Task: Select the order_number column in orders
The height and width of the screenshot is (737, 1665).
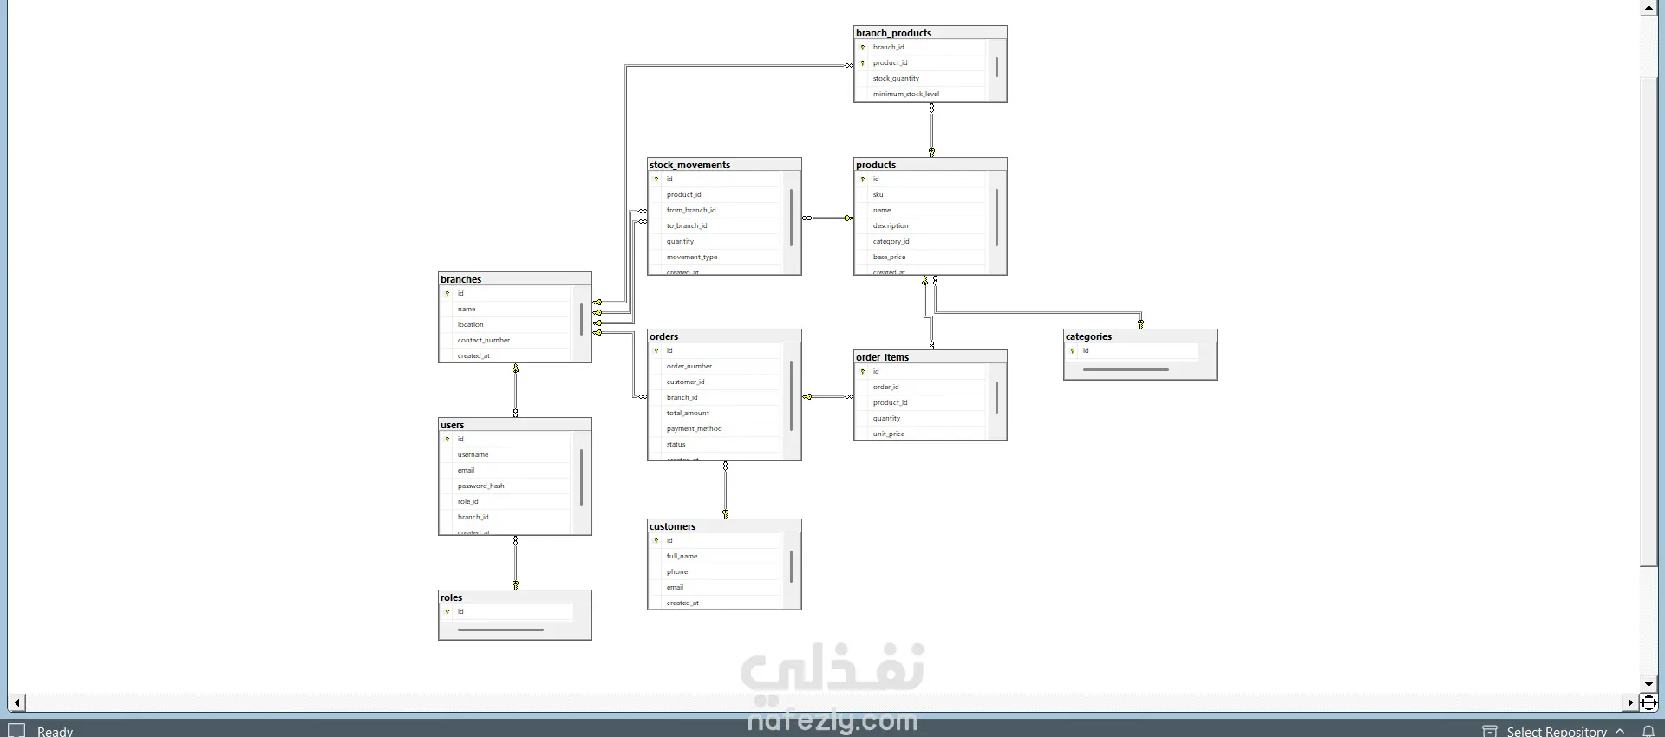Action: click(715, 367)
